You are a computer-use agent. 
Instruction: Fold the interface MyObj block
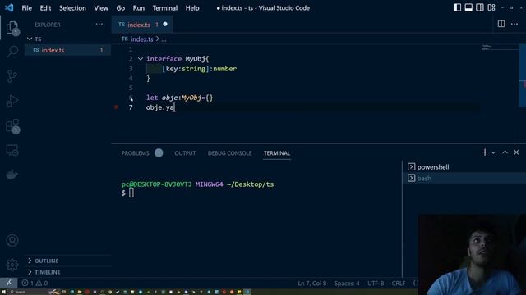point(141,59)
